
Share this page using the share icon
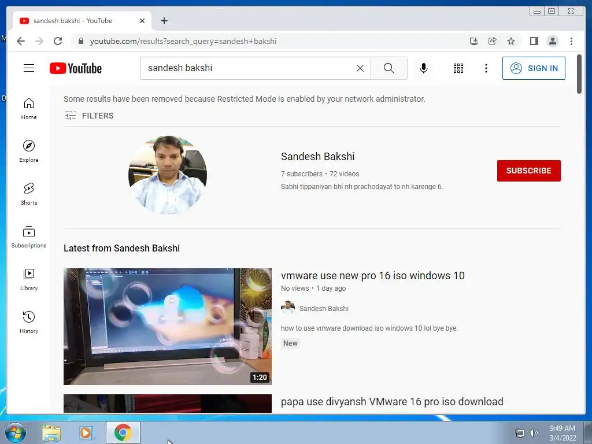click(x=493, y=41)
